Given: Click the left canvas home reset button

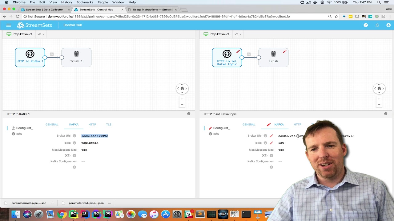Looking at the screenshot, I should point(182,88).
